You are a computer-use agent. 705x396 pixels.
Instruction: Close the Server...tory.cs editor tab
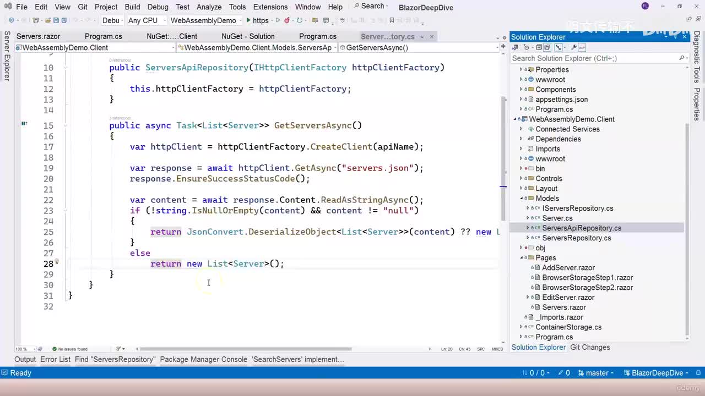pos(432,37)
